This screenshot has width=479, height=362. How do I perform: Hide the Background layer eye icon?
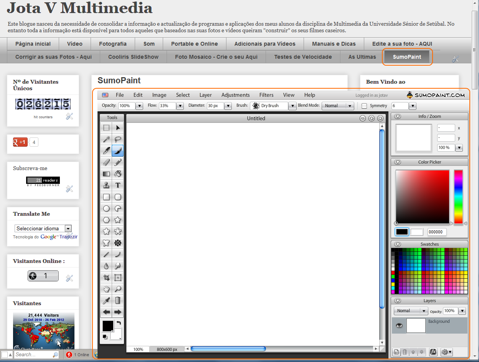coord(399,325)
